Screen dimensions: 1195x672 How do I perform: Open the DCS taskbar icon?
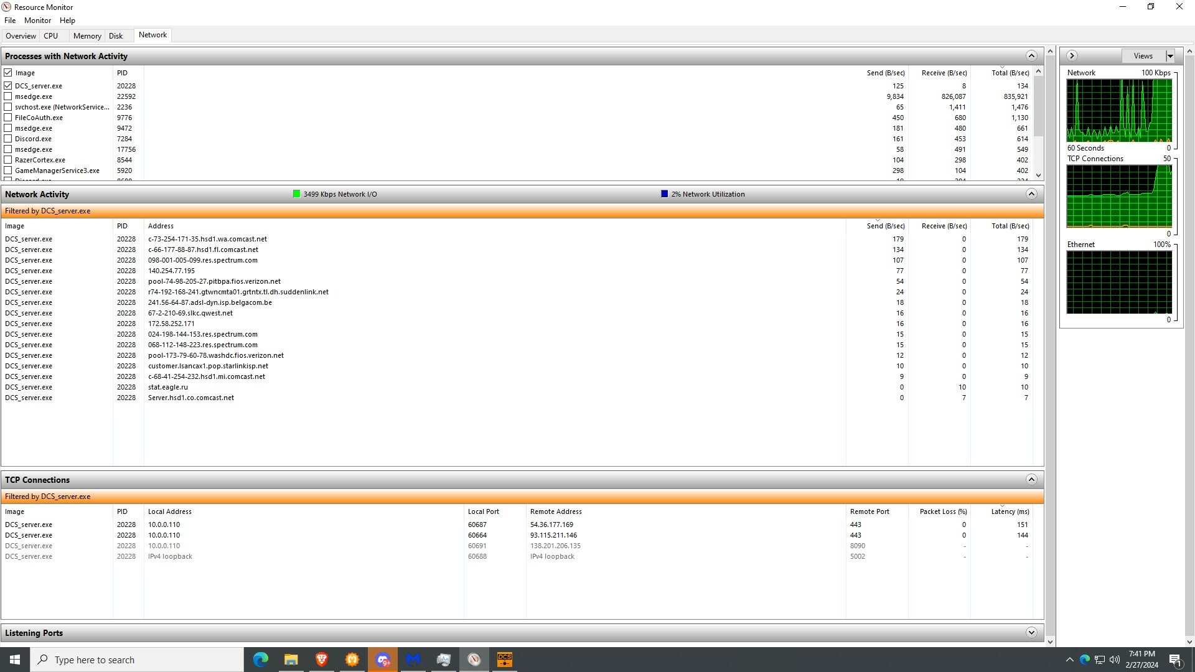505,660
